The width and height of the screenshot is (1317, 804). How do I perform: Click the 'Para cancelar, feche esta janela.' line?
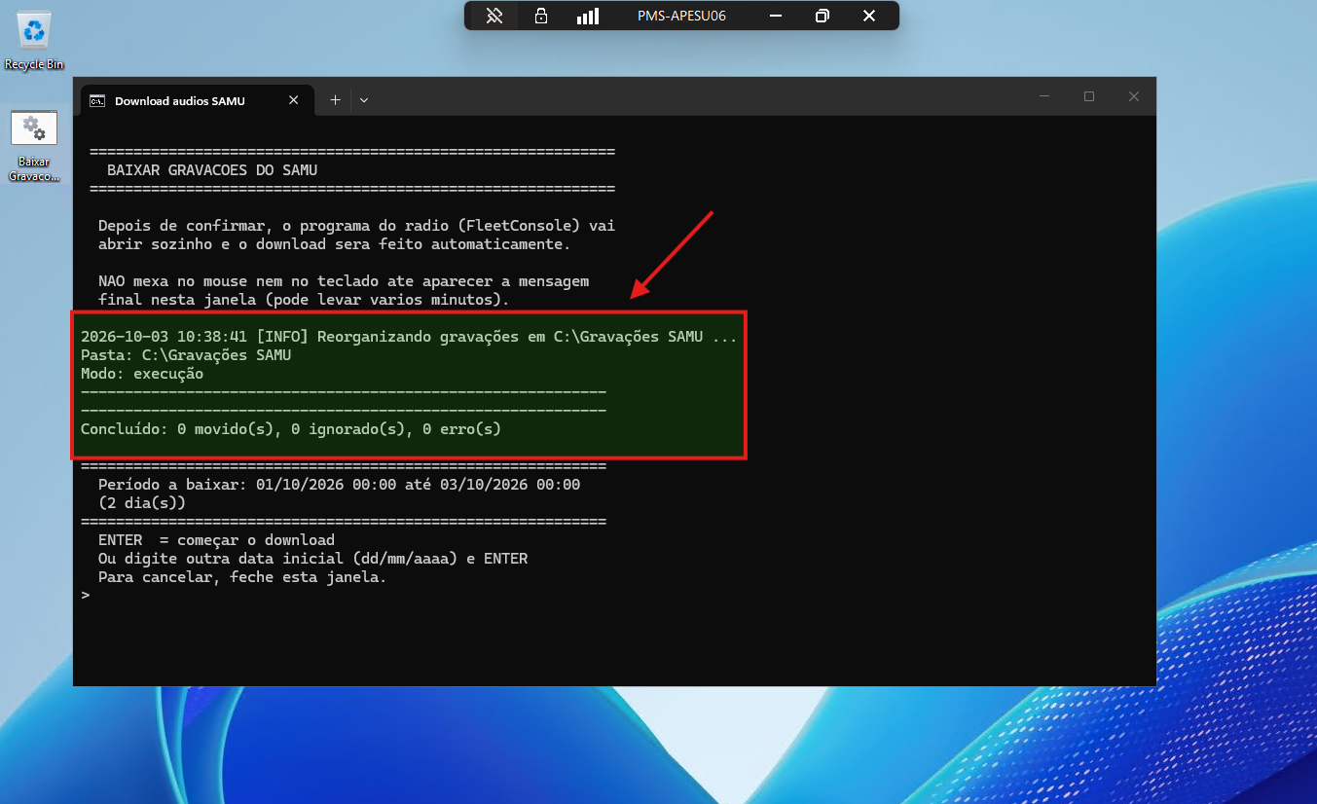coord(242,577)
